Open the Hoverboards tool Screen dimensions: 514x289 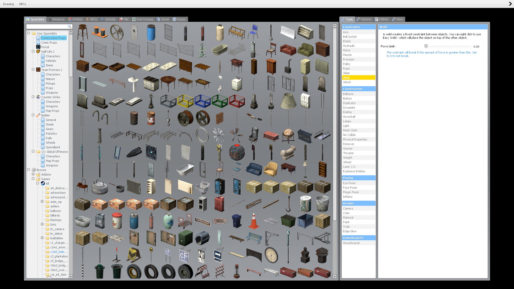pyautogui.click(x=358, y=243)
